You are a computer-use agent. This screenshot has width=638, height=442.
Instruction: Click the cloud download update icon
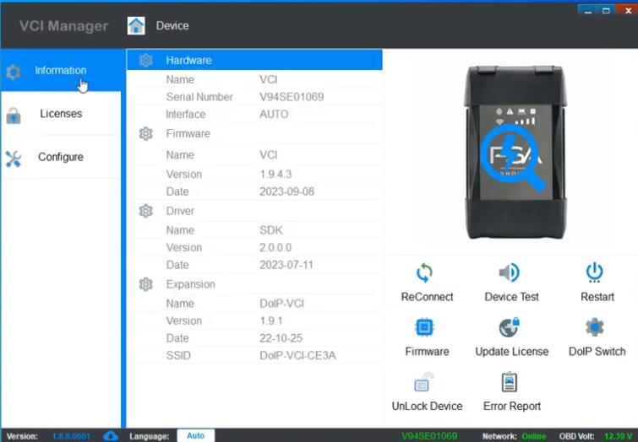pyautogui.click(x=110, y=436)
